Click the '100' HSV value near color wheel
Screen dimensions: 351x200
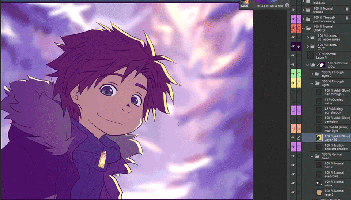click(280, 6)
